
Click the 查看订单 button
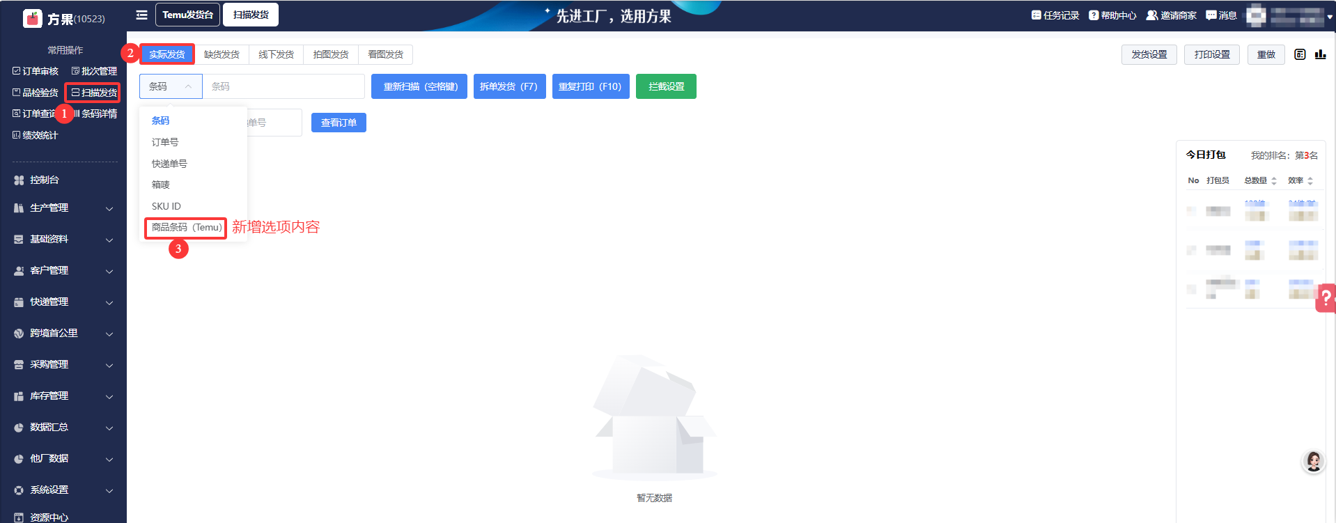[x=339, y=123]
